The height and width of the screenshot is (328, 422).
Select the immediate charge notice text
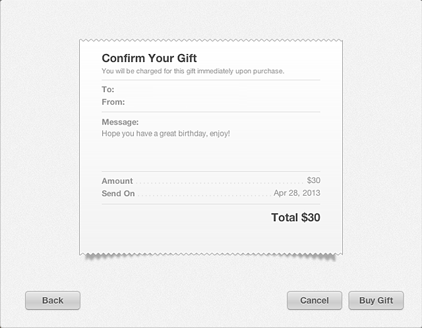pyautogui.click(x=193, y=70)
